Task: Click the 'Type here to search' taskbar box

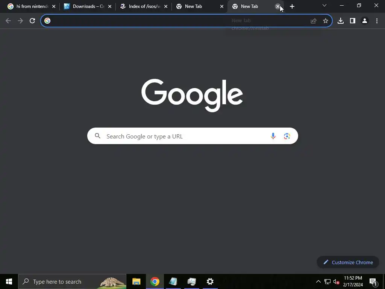Action: click(72, 281)
